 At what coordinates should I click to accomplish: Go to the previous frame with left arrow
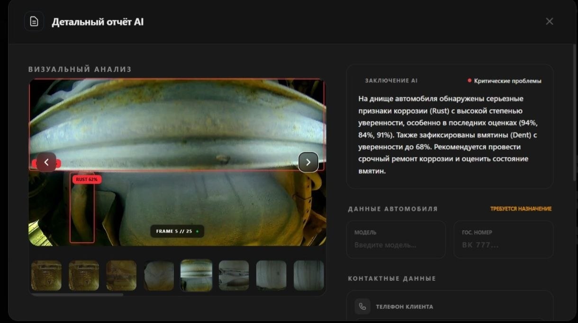pos(46,162)
